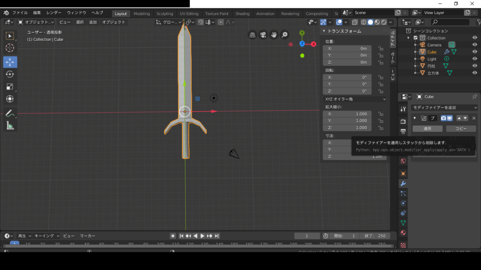The image size is (481, 270).
Task: Click the コピー button on the modifier
Action: [x=460, y=128]
